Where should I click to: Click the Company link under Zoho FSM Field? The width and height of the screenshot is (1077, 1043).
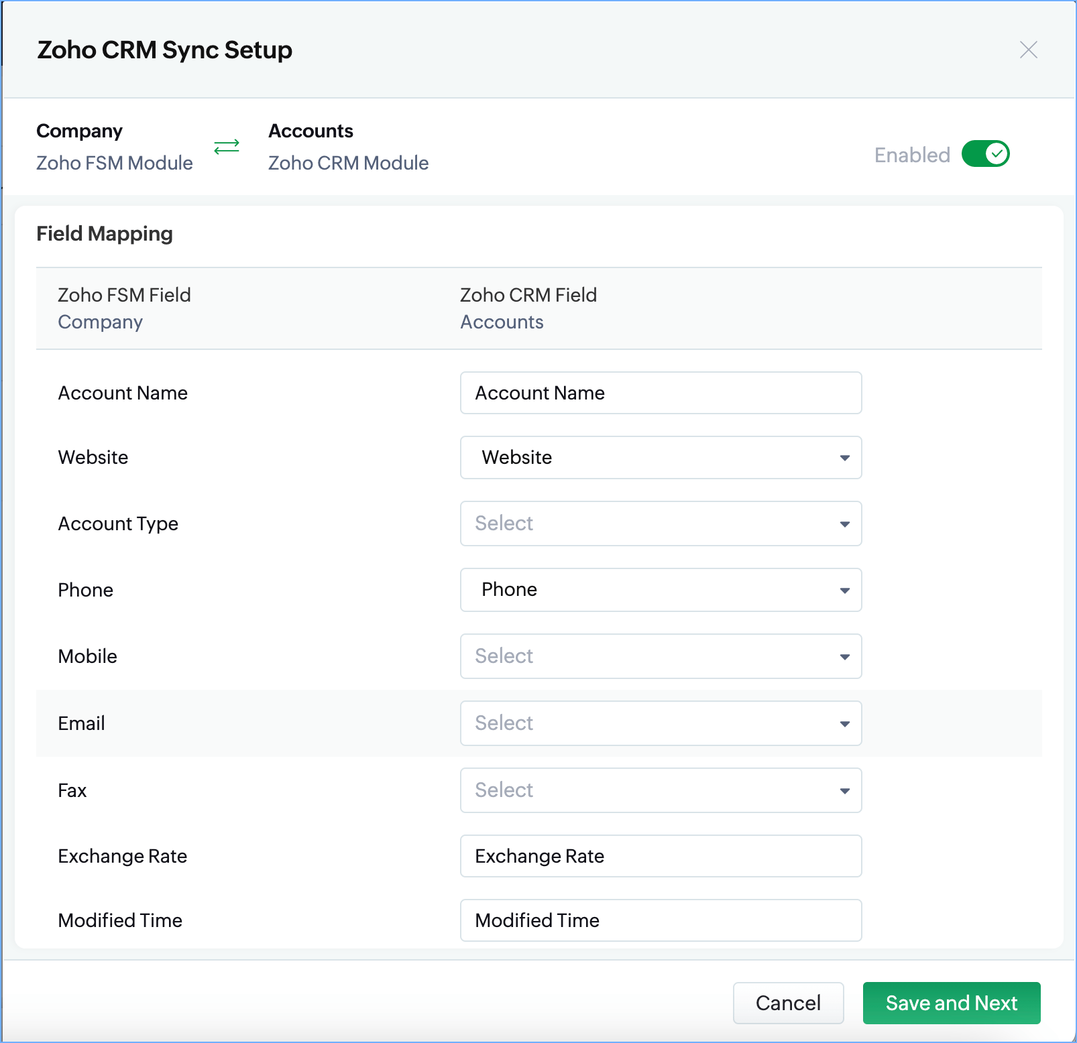(x=101, y=322)
